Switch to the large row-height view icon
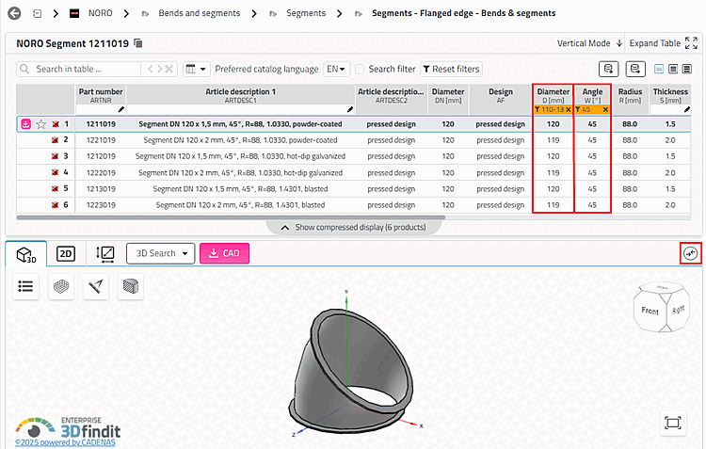This screenshot has height=449, width=706. tap(686, 69)
